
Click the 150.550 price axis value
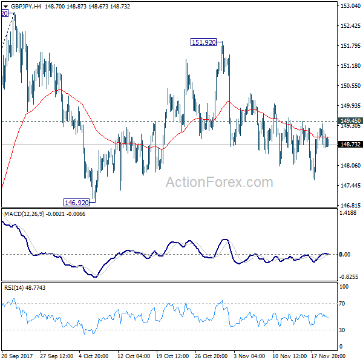tap(350, 86)
